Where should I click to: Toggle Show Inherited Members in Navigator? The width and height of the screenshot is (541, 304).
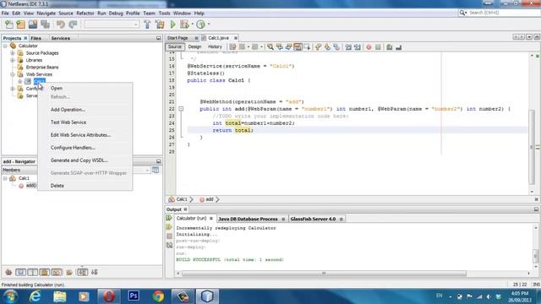pos(8,272)
